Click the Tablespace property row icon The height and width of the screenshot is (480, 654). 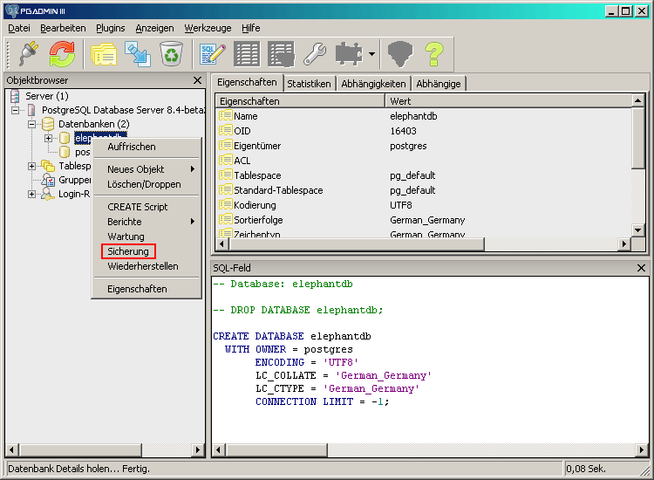click(226, 175)
